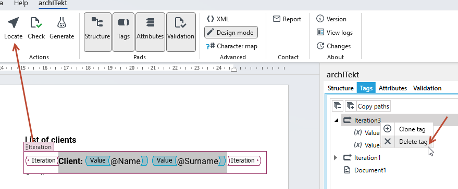458x189 pixels.
Task: Select the Iteration1 tag row
Action: (367, 157)
